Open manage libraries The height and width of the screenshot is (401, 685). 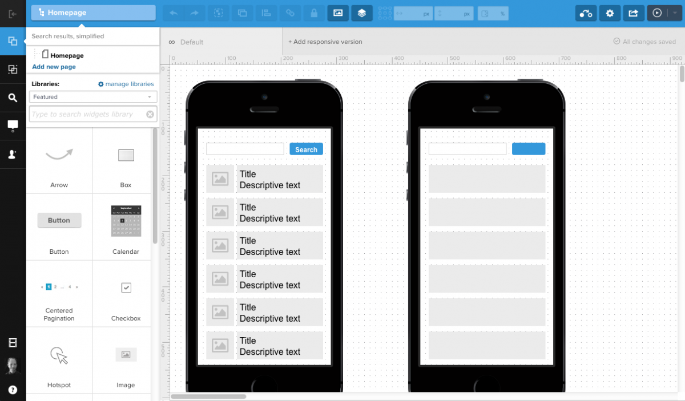click(x=126, y=84)
